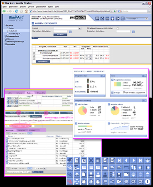Click the Speichern button
Image resolution: width=153 pixels, height=187 pixels.
point(43,62)
